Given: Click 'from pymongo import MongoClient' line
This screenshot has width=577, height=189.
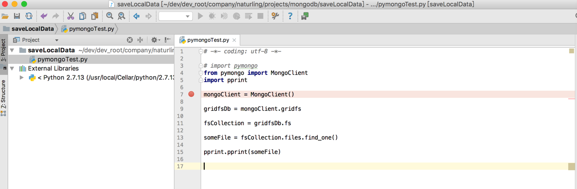Looking at the screenshot, I should pyautogui.click(x=256, y=73).
